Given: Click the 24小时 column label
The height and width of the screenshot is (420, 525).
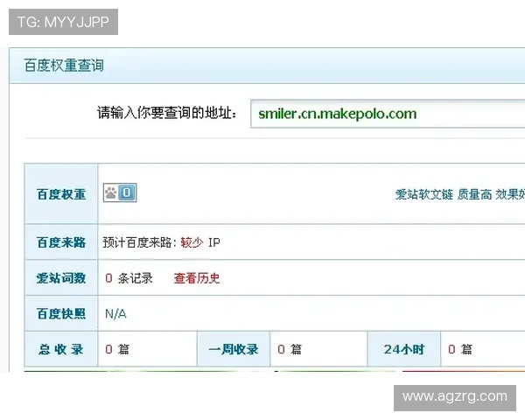Looking at the screenshot, I should click(x=404, y=349).
